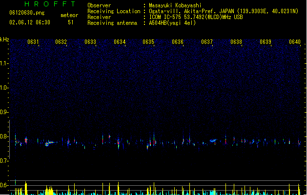The width and height of the screenshot is (307, 195).
Task: Click the 0632 time marker
Action: 61,42
